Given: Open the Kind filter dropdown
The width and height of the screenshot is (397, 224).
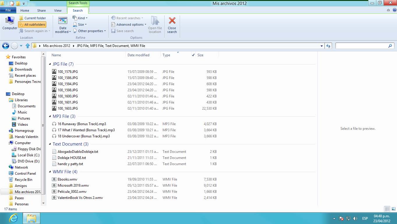Looking at the screenshot, I should [80, 18].
